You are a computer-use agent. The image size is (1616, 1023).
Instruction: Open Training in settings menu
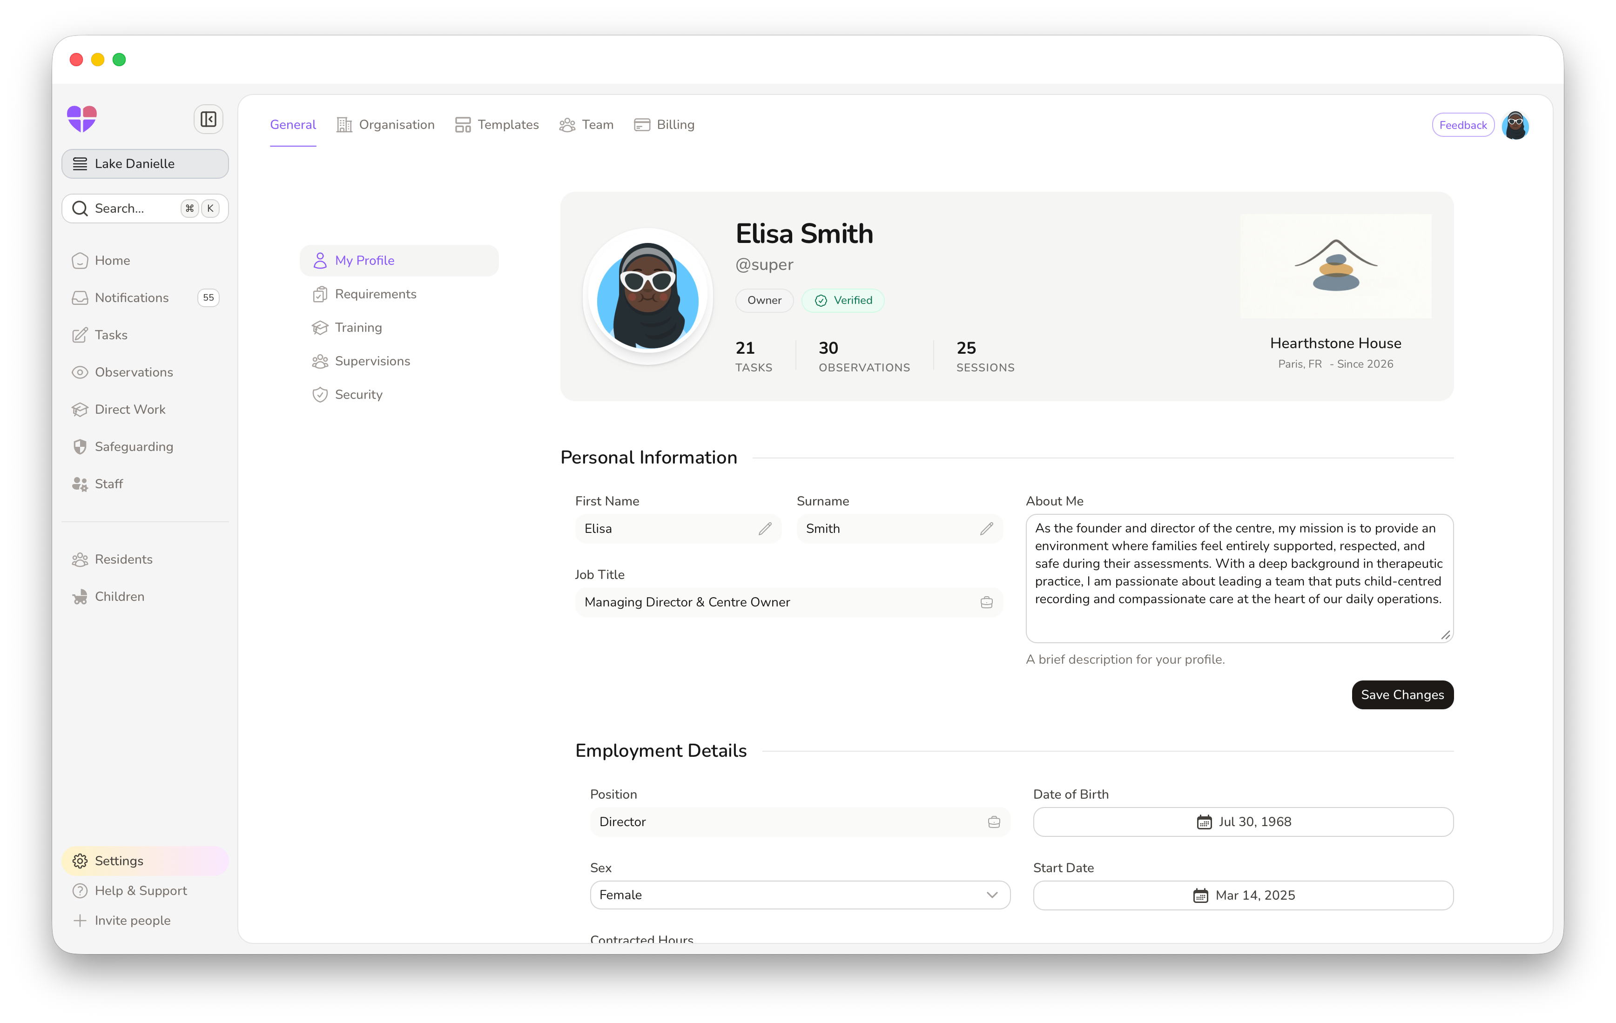(x=399, y=328)
